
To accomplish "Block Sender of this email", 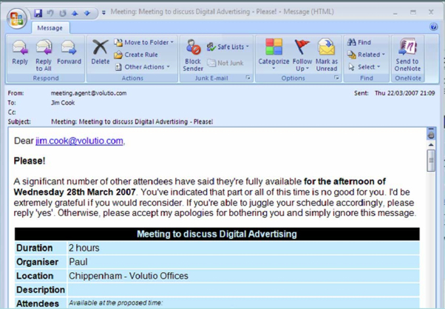I will pyautogui.click(x=193, y=55).
